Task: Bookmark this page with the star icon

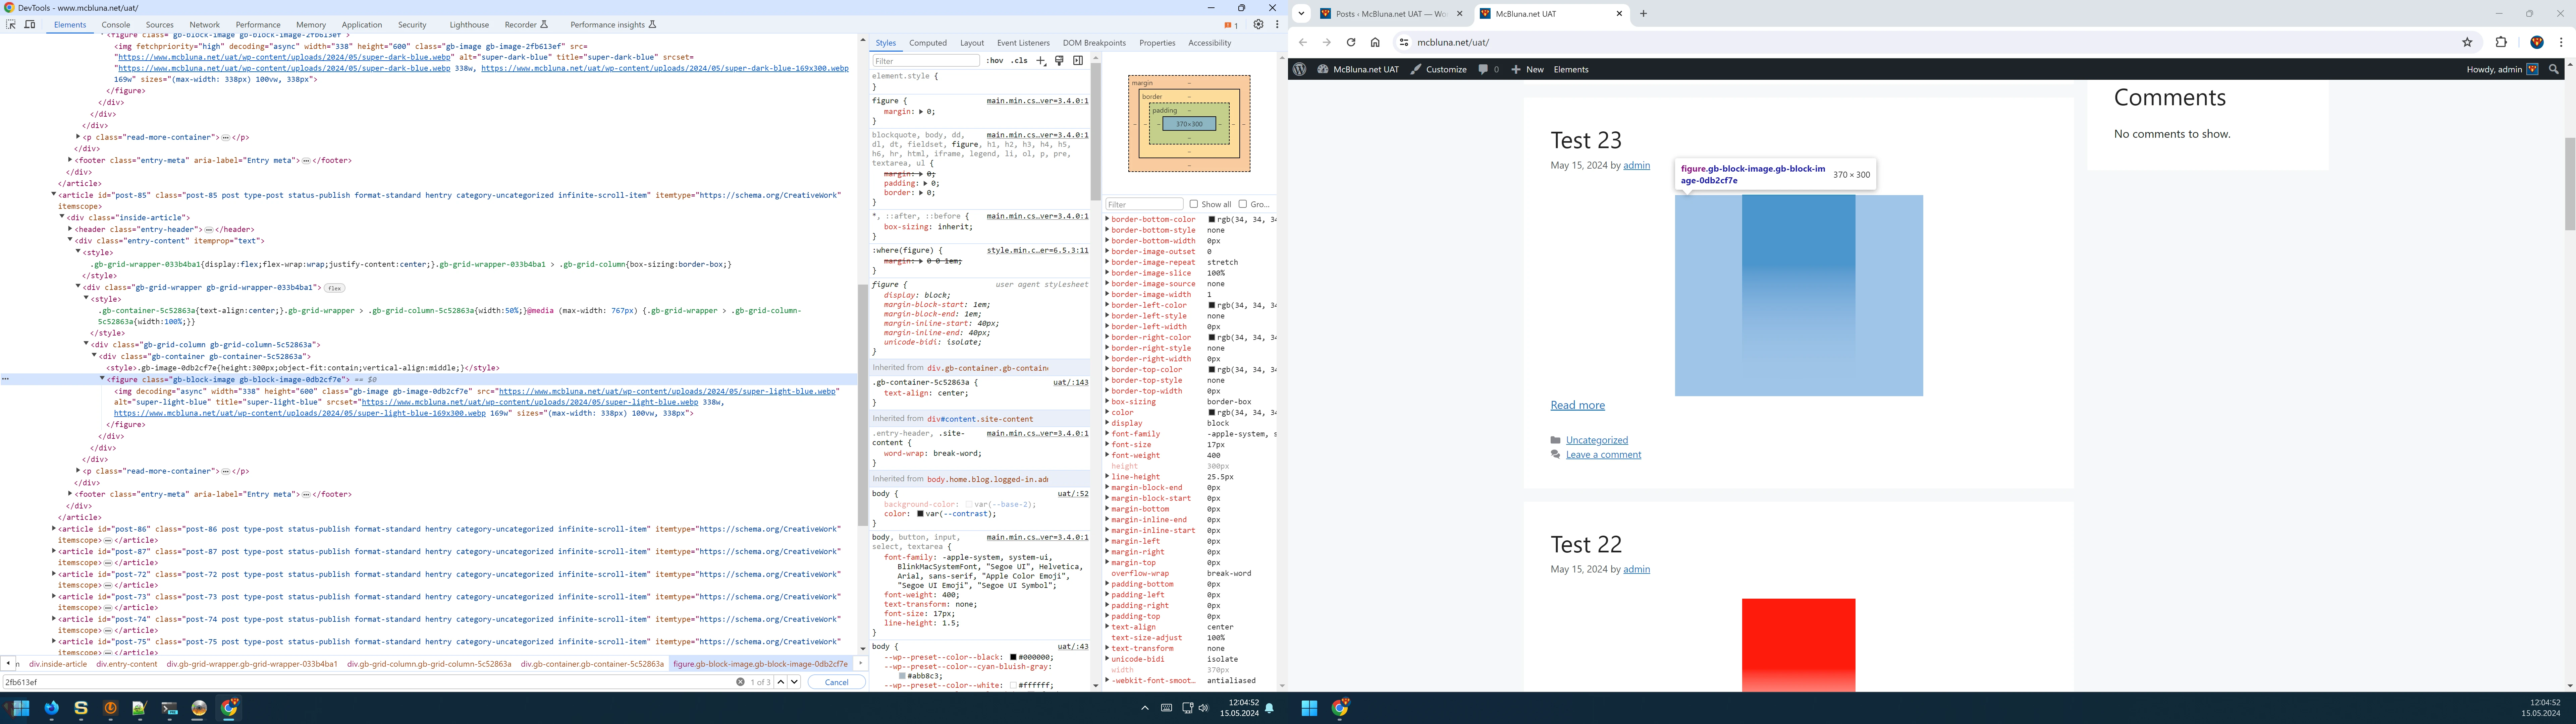Action: coord(2467,42)
